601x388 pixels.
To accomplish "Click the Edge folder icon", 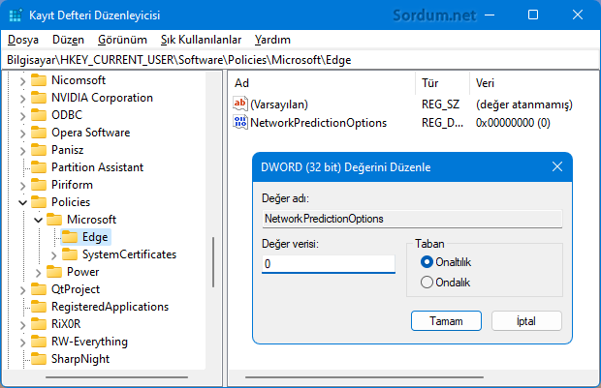I will pos(70,237).
